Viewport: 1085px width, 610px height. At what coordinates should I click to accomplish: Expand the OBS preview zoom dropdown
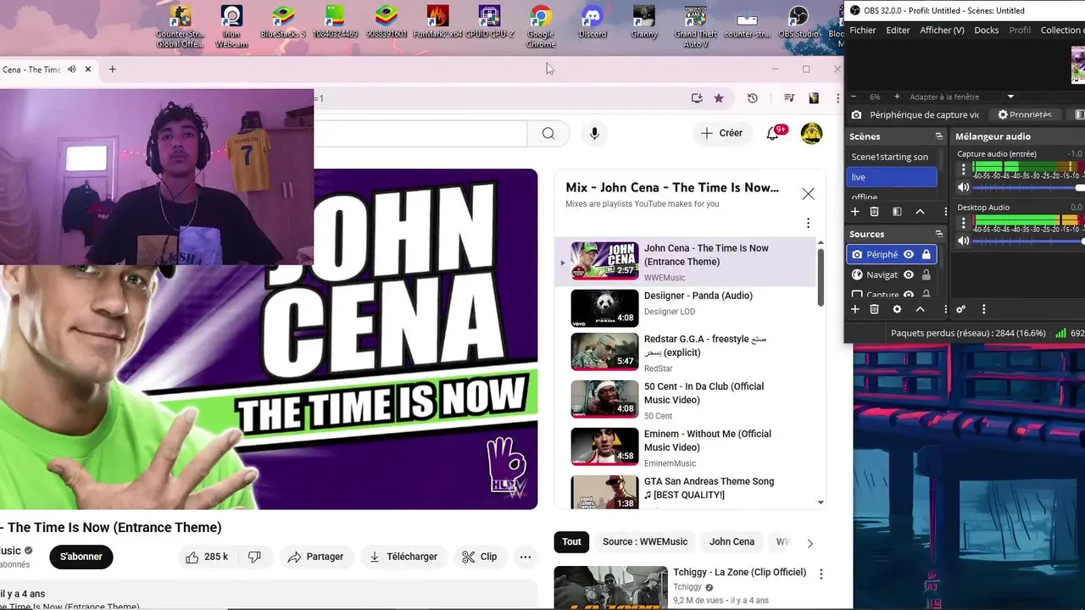click(1010, 97)
